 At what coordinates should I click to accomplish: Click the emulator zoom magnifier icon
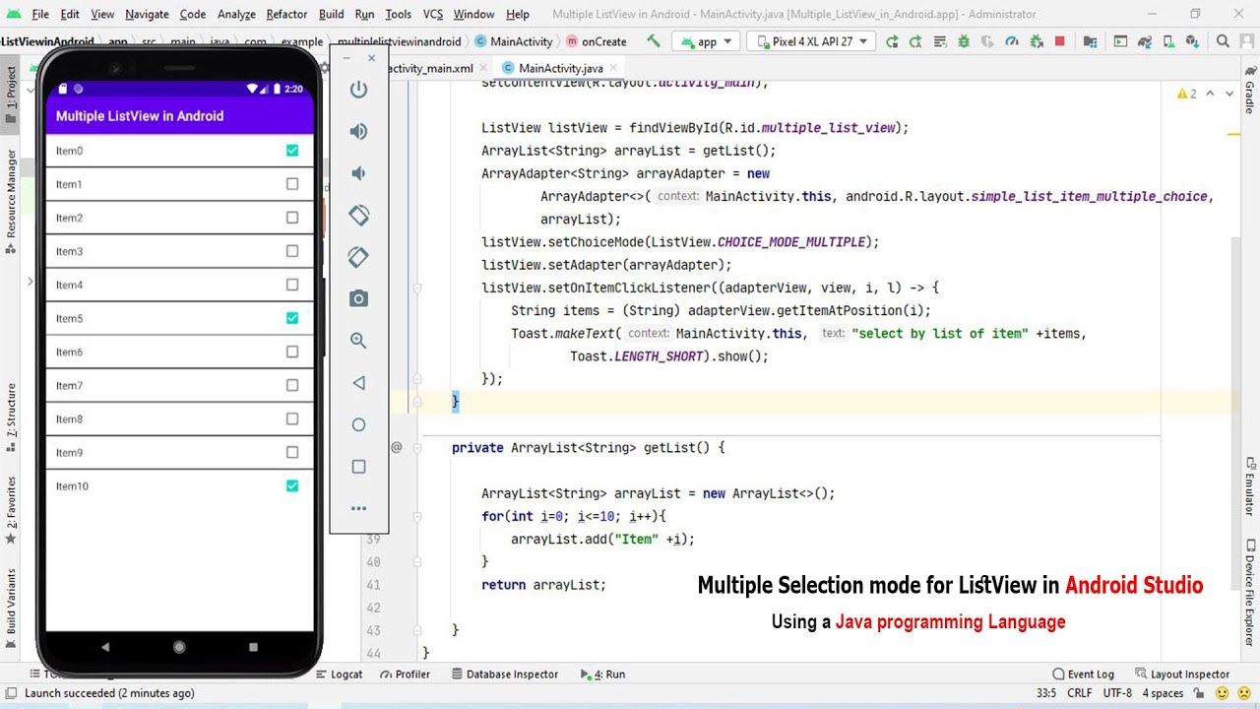tap(358, 341)
